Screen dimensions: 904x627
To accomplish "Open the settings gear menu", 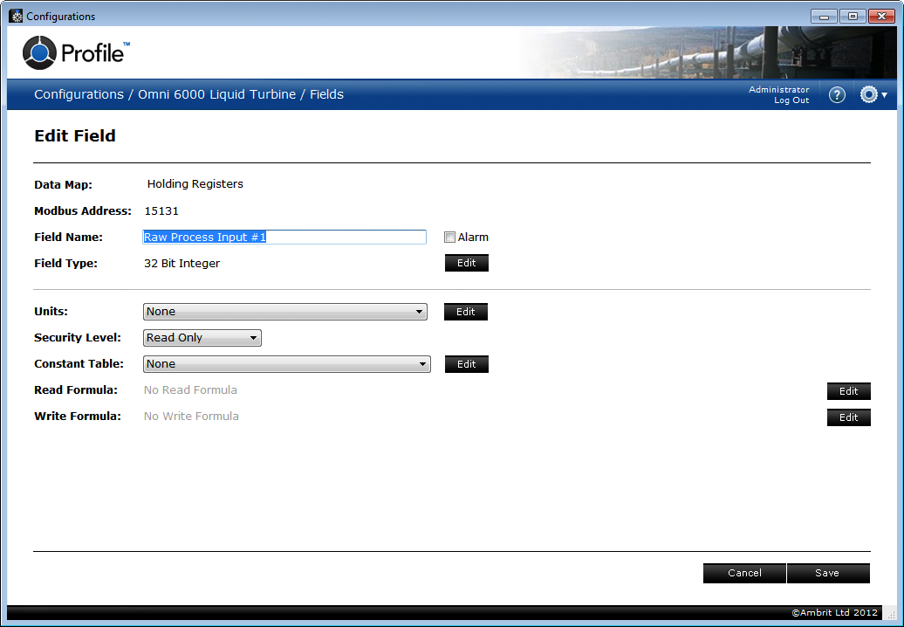I will pos(873,94).
